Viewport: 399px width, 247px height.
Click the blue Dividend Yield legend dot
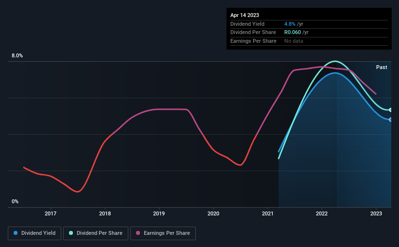click(x=16, y=233)
